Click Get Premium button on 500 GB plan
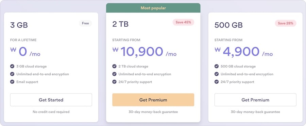 point(255,100)
